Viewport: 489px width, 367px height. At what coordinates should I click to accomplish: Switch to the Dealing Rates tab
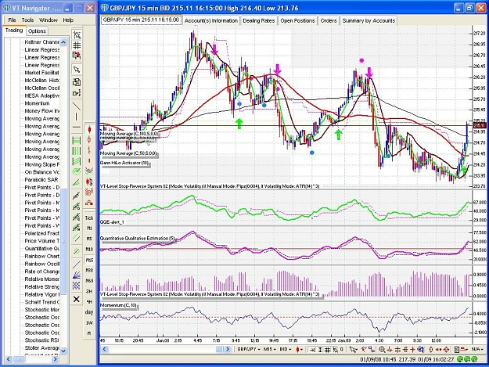[x=258, y=20]
